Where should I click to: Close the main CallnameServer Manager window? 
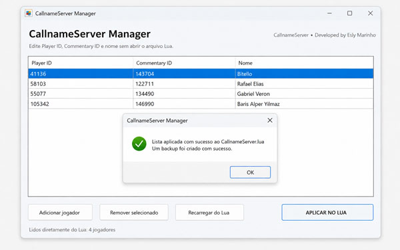point(370,13)
